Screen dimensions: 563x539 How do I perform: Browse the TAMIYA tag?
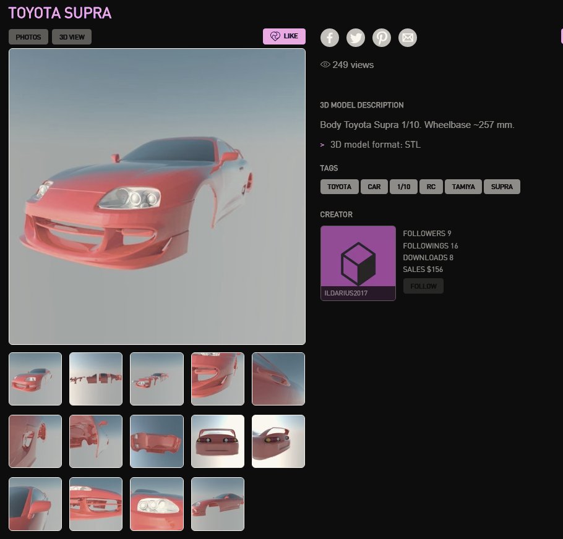pos(463,187)
